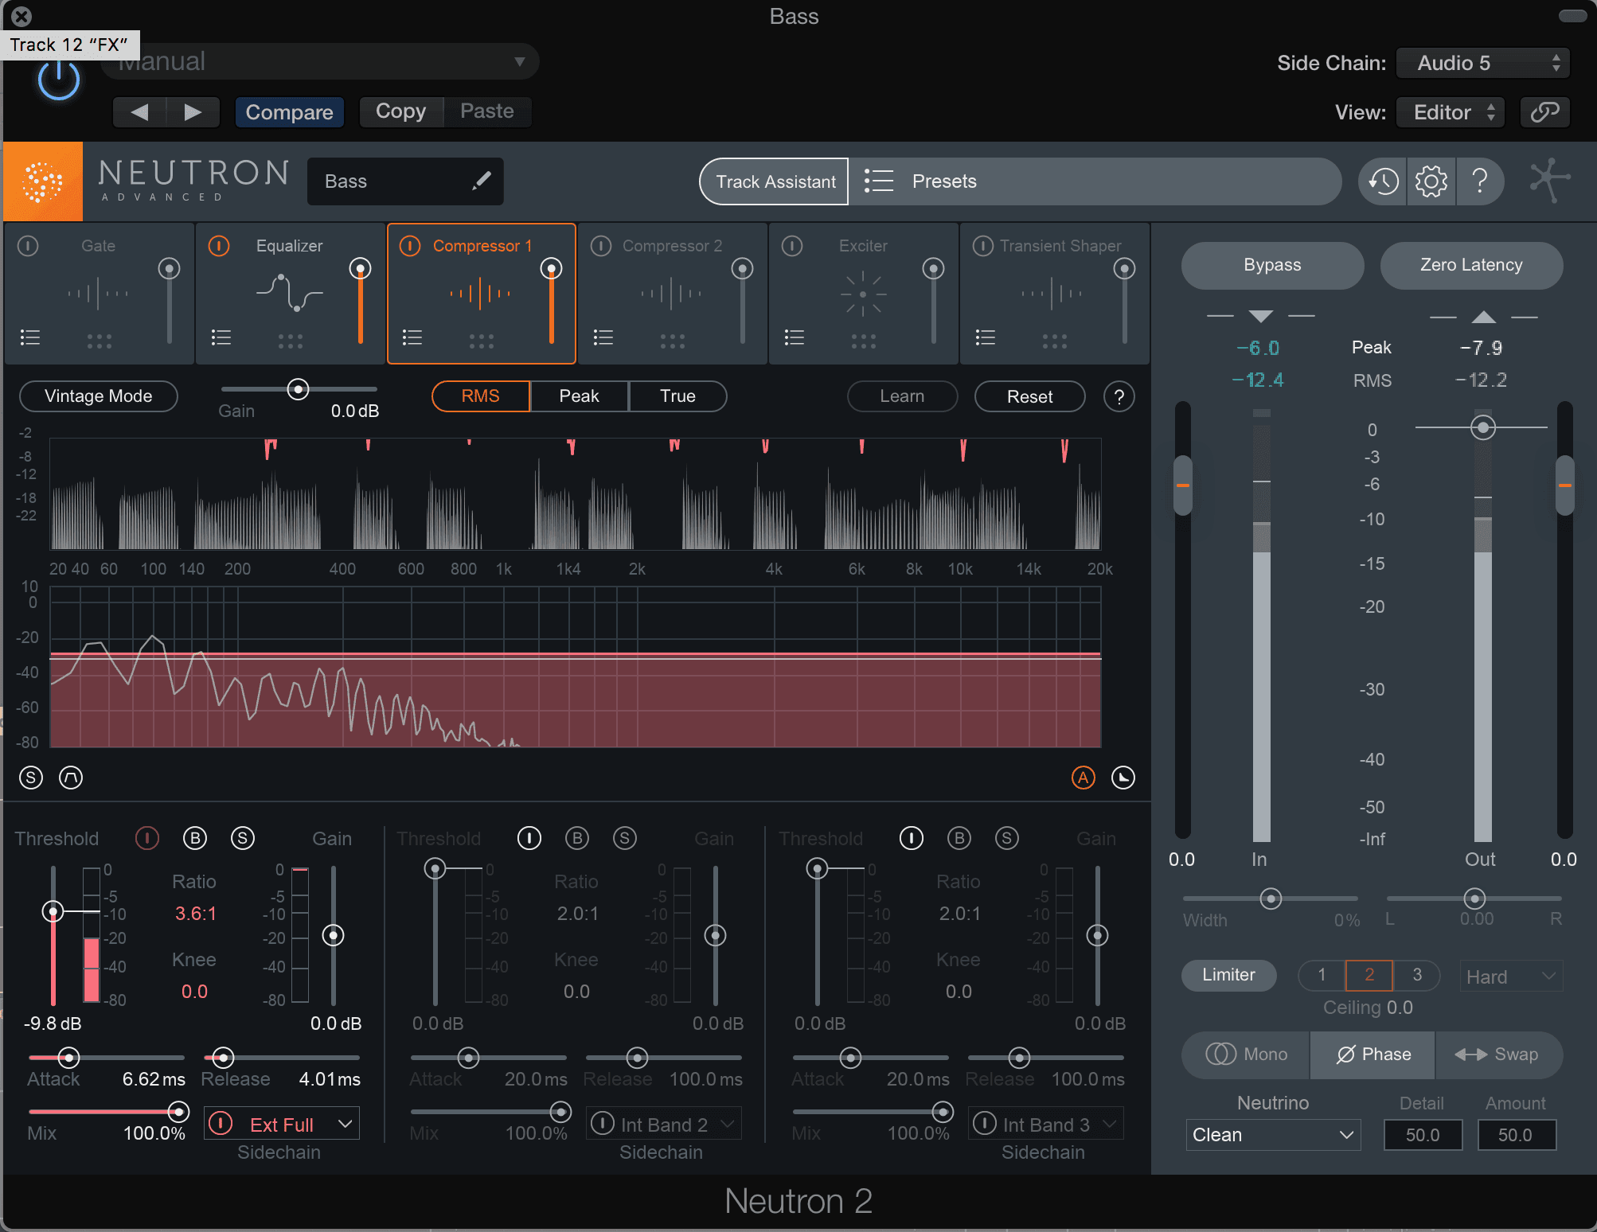
Task: Toggle the Equalizer module power
Action: (219, 246)
